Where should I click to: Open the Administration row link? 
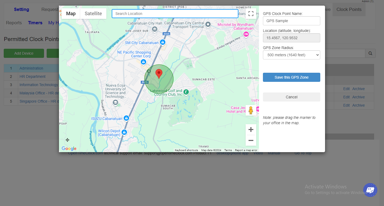point(31,68)
